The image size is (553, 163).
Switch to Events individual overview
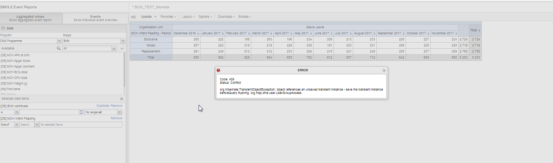[x=95, y=18]
